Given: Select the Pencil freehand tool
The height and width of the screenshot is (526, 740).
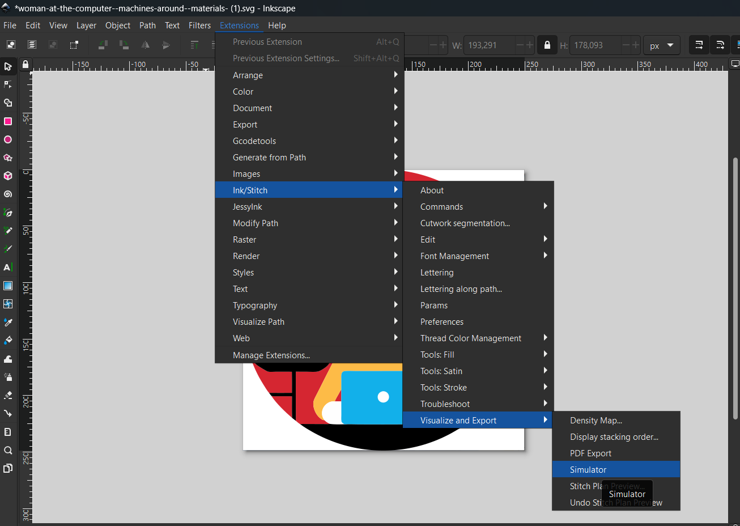Looking at the screenshot, I should pyautogui.click(x=8, y=231).
